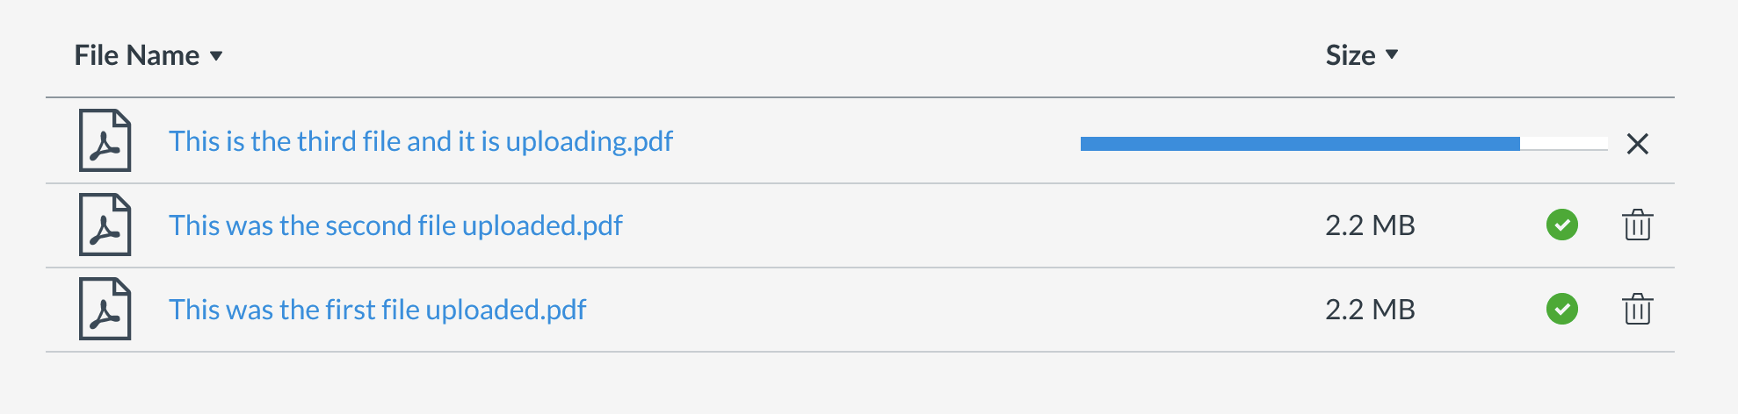Image resolution: width=1738 pixels, height=414 pixels.
Task: Open 'This was the first file uploaded.pdf'
Action: click(x=377, y=310)
